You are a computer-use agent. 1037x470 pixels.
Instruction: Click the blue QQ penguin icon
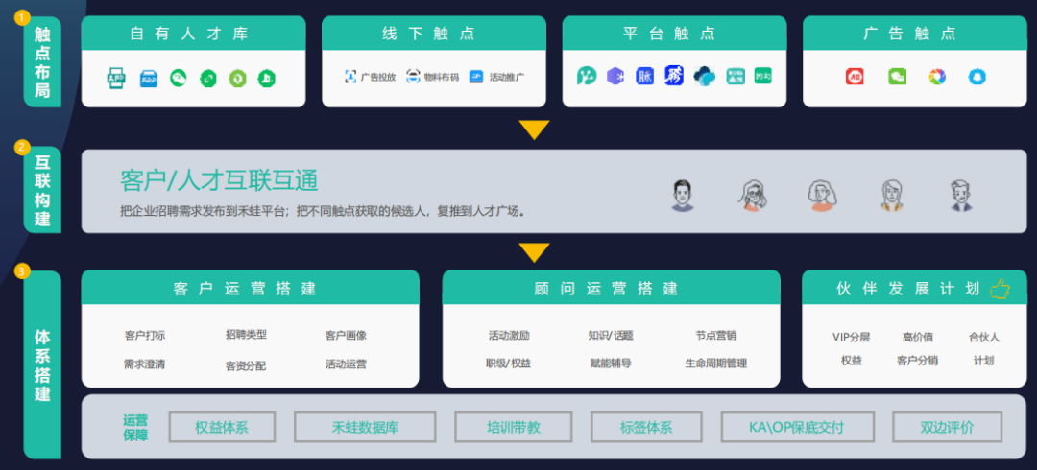tap(977, 77)
